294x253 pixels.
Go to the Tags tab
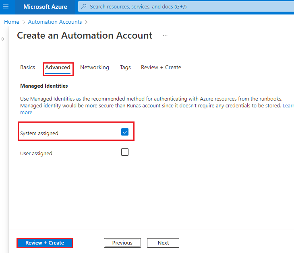[125, 68]
